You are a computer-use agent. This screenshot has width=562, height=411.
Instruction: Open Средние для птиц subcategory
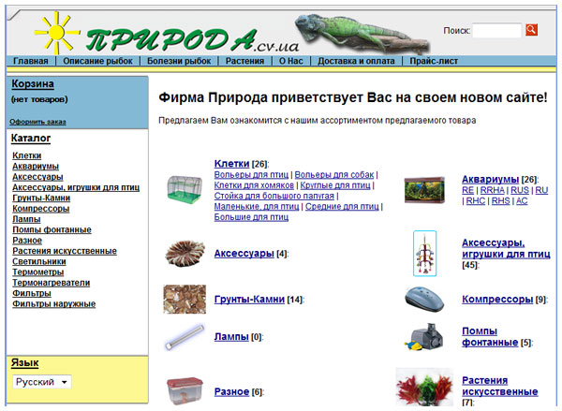342,206
